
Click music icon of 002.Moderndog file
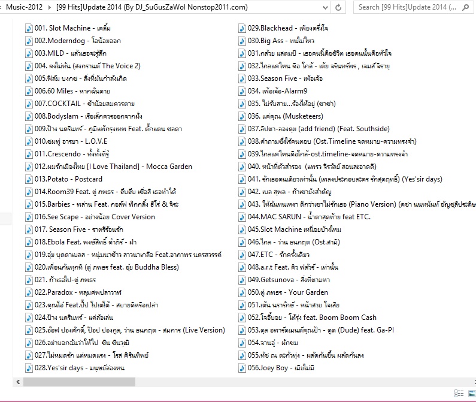tap(29, 41)
